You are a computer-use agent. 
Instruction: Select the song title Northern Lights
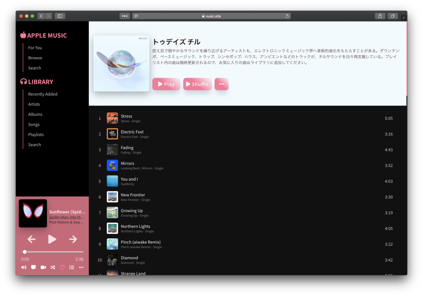coord(136,226)
